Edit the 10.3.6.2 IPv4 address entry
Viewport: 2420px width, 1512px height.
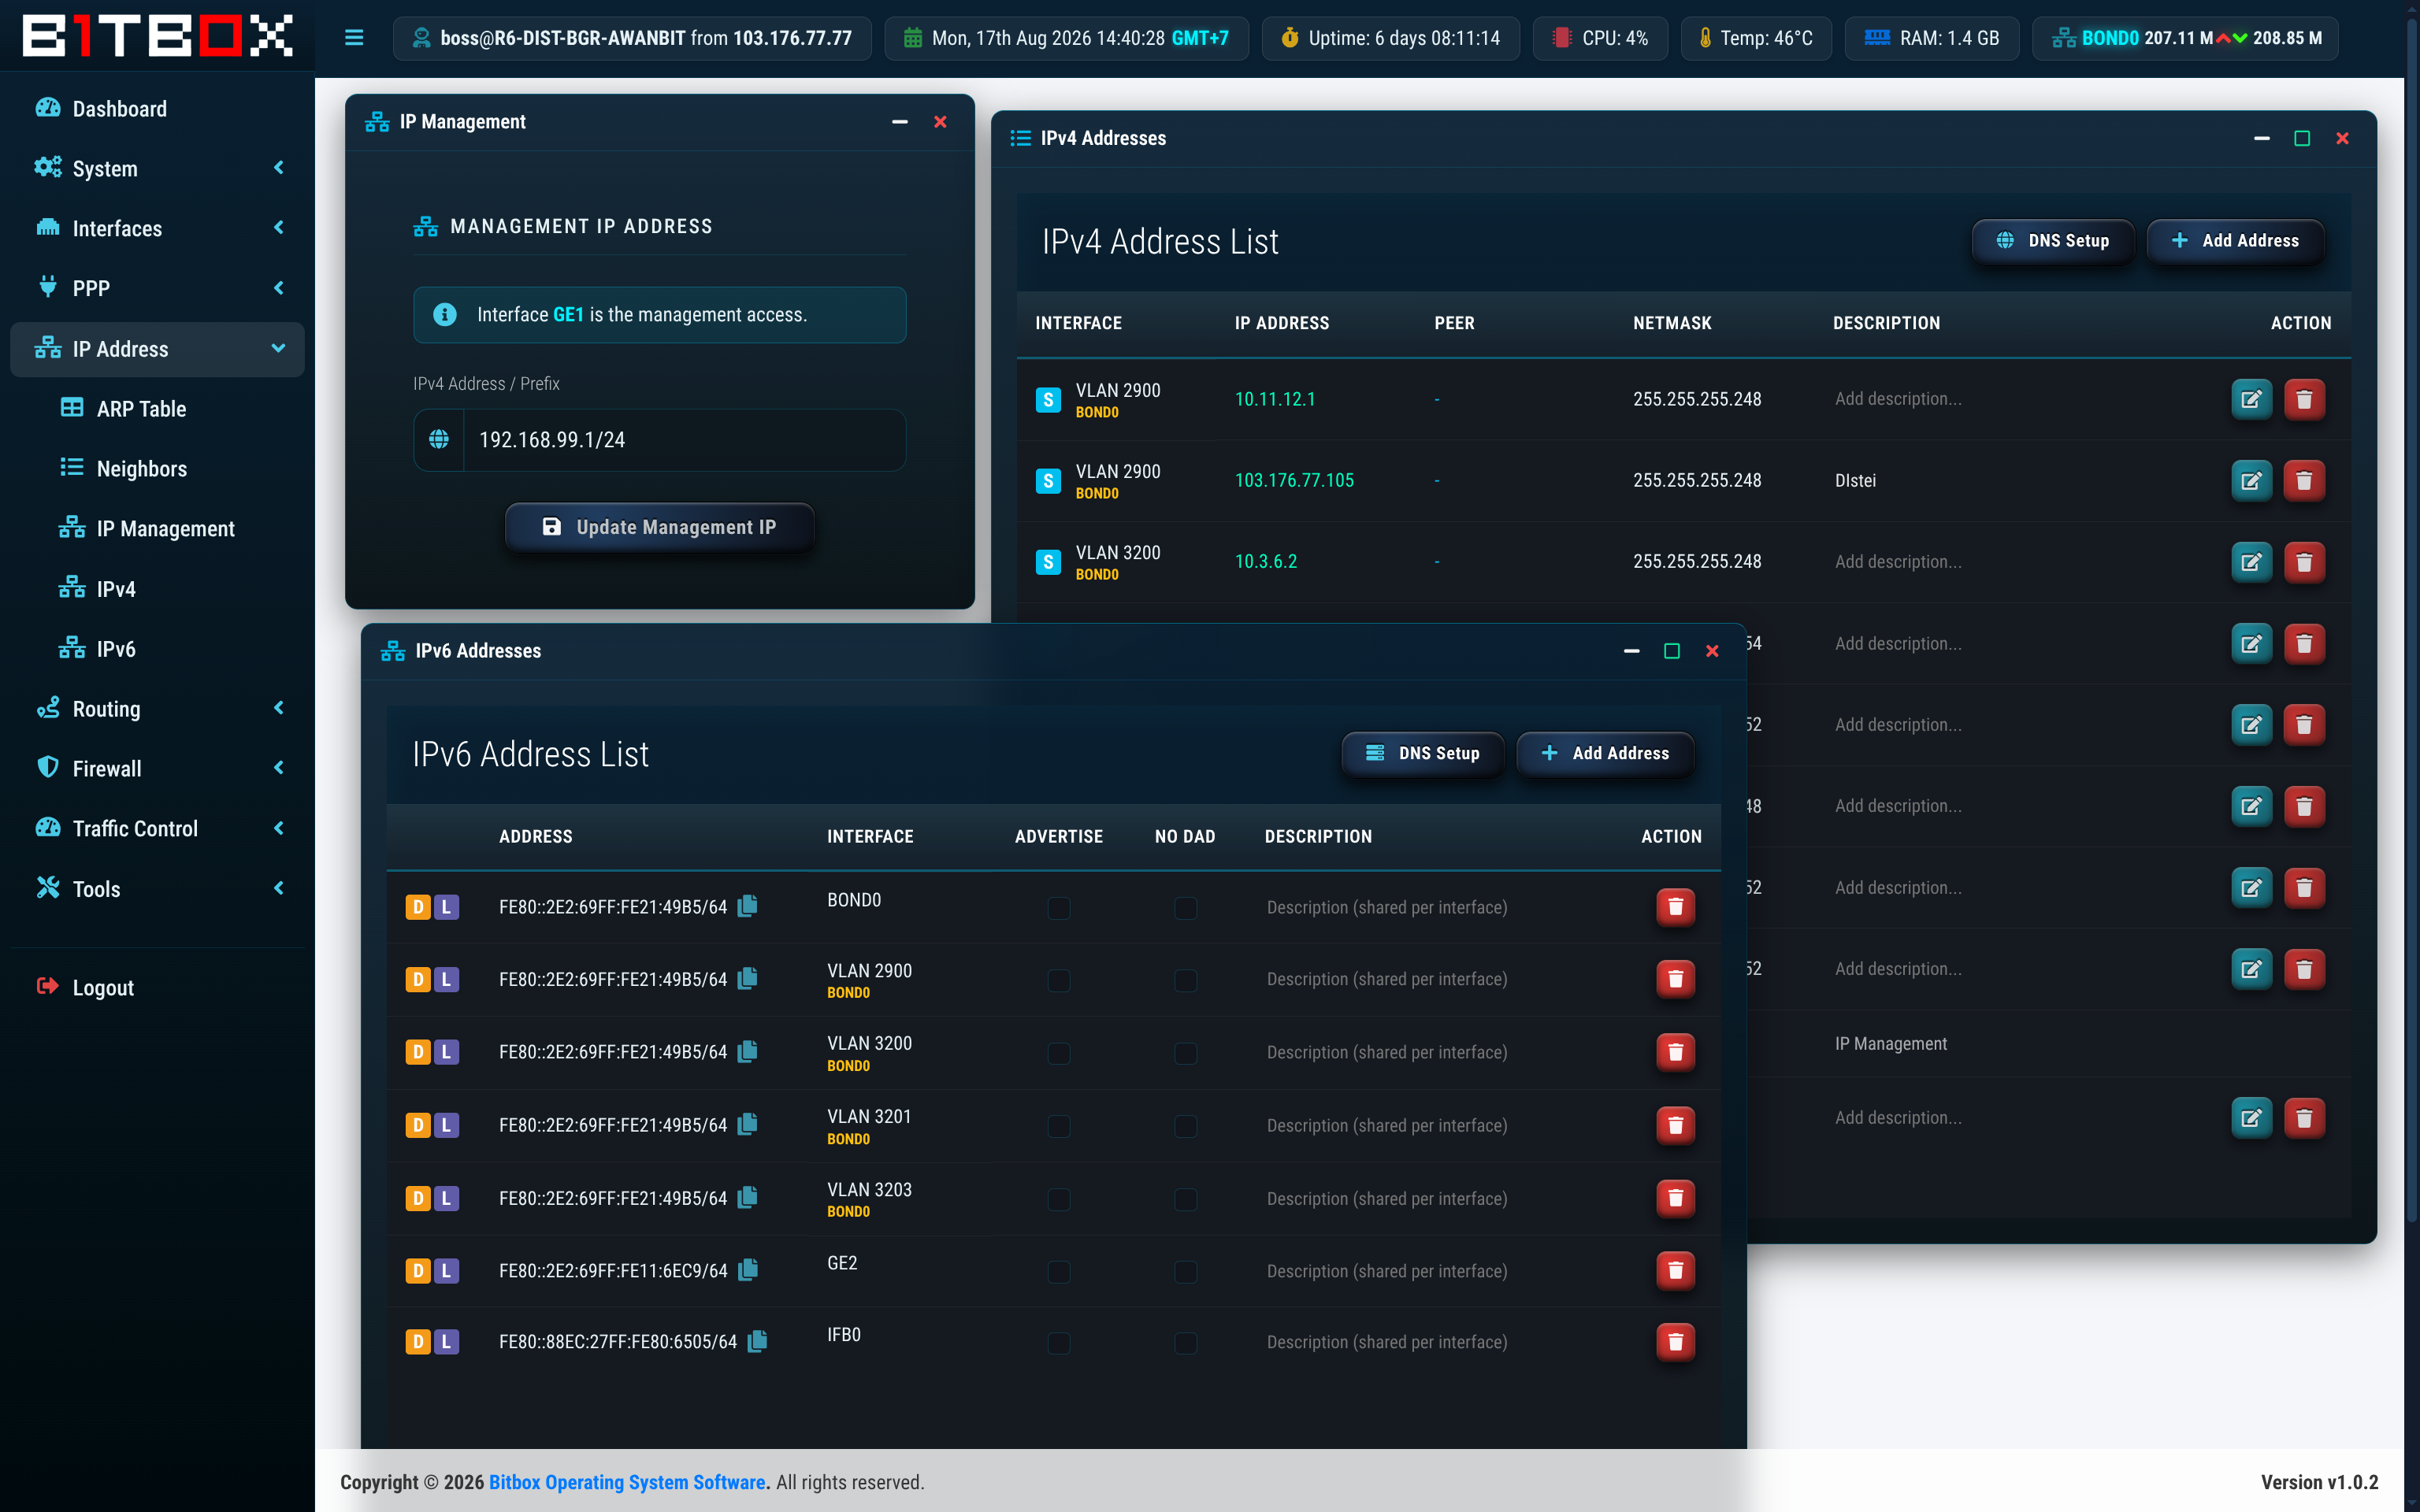[2251, 562]
